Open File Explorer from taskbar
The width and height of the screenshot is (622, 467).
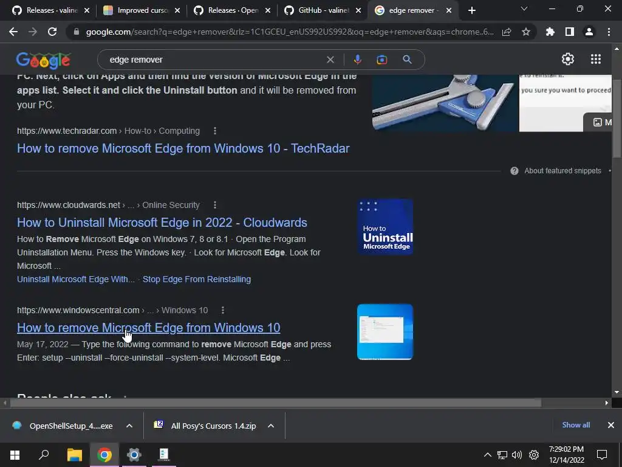tap(74, 455)
